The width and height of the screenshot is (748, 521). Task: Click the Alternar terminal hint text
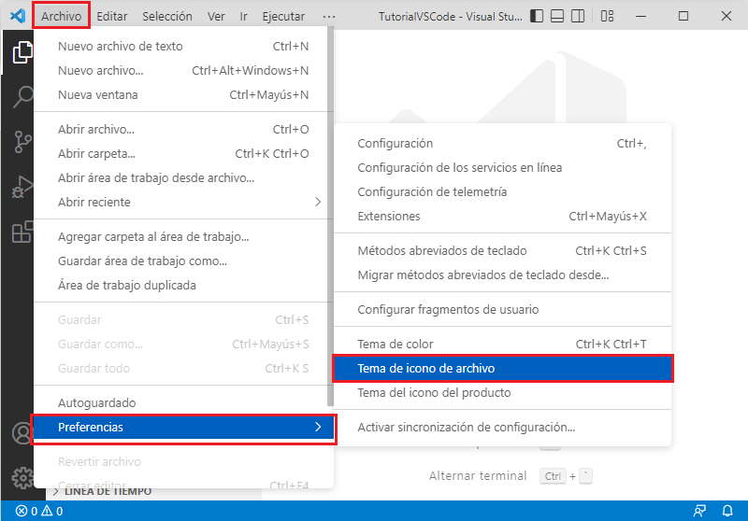478,476
